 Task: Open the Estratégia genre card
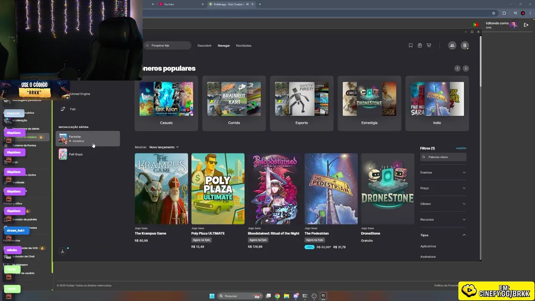(x=369, y=103)
